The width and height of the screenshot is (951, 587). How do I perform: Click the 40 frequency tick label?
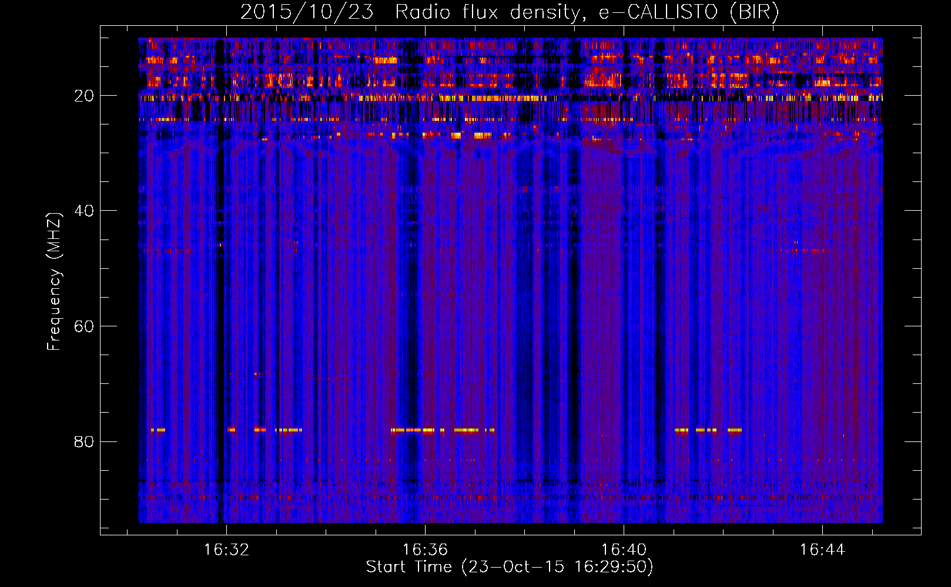tap(84, 211)
